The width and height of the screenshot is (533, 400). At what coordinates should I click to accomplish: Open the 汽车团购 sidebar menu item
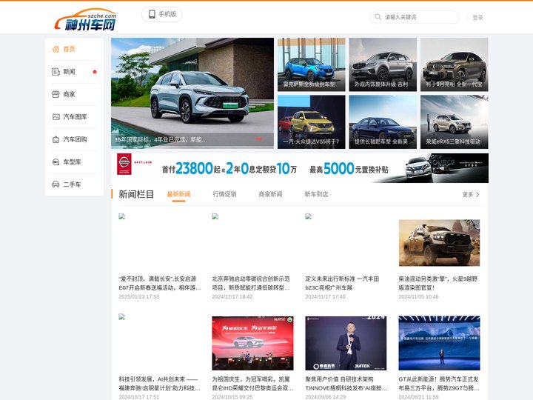74,139
